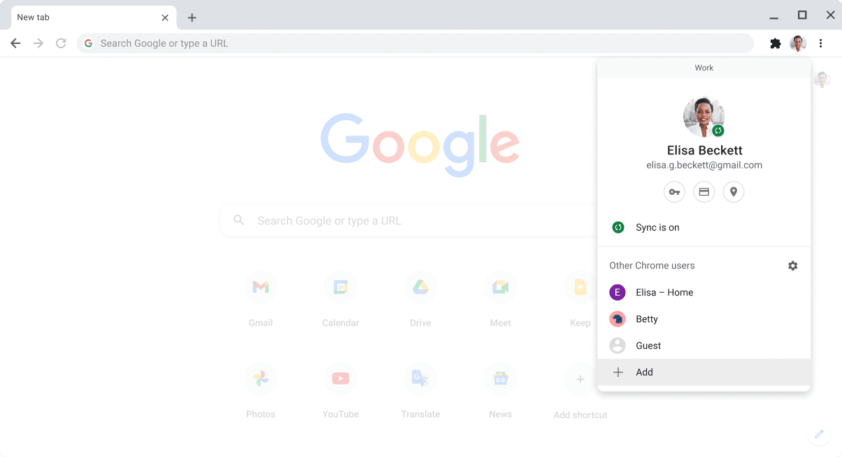Open a new tab with plus button
Image resolution: width=842 pixels, height=457 pixels.
pos(192,17)
